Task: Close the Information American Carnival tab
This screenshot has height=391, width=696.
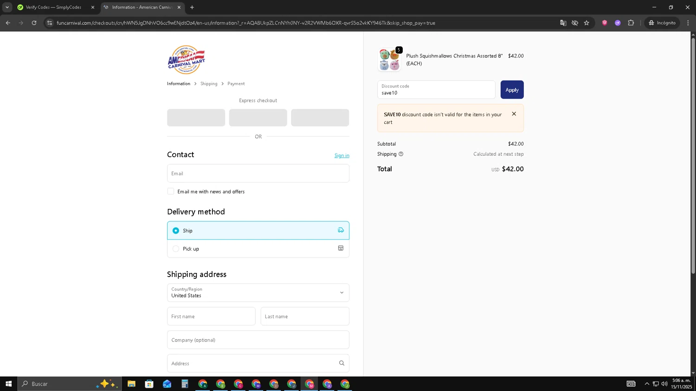Action: point(179,7)
